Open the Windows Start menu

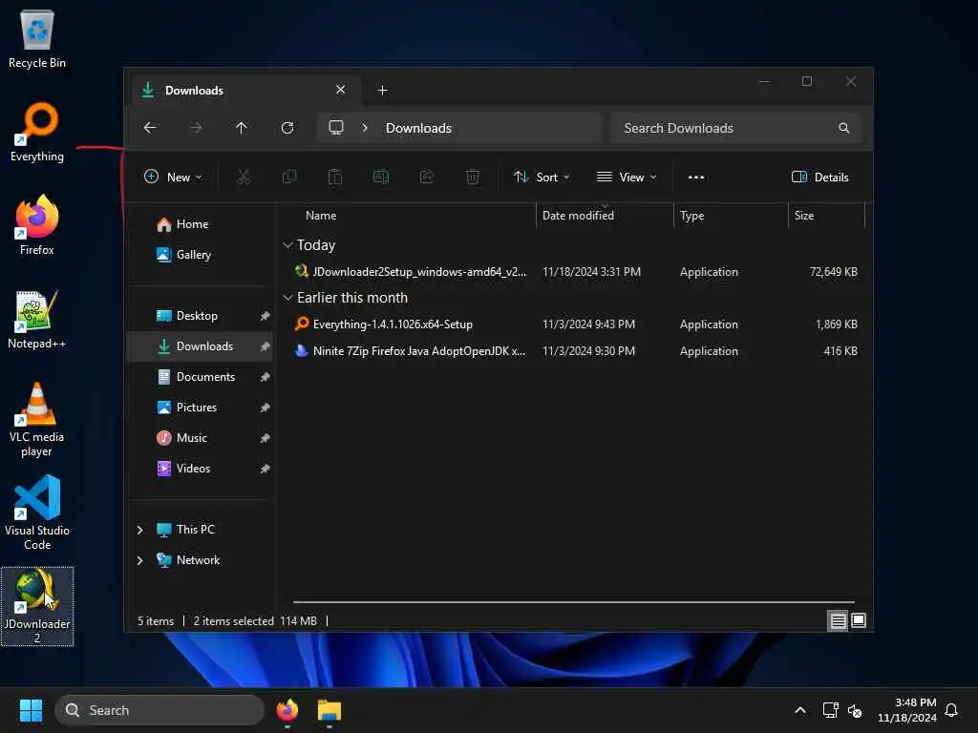click(31, 710)
